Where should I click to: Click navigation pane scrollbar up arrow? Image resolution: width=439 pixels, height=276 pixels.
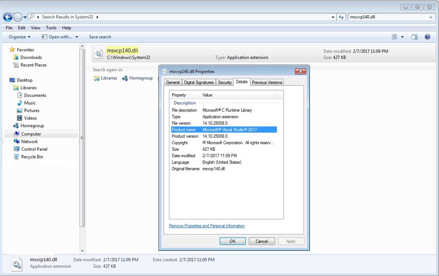click(82, 46)
